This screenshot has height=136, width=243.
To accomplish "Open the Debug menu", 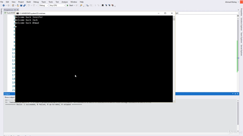I will pyautogui.click(x=36, y=2).
